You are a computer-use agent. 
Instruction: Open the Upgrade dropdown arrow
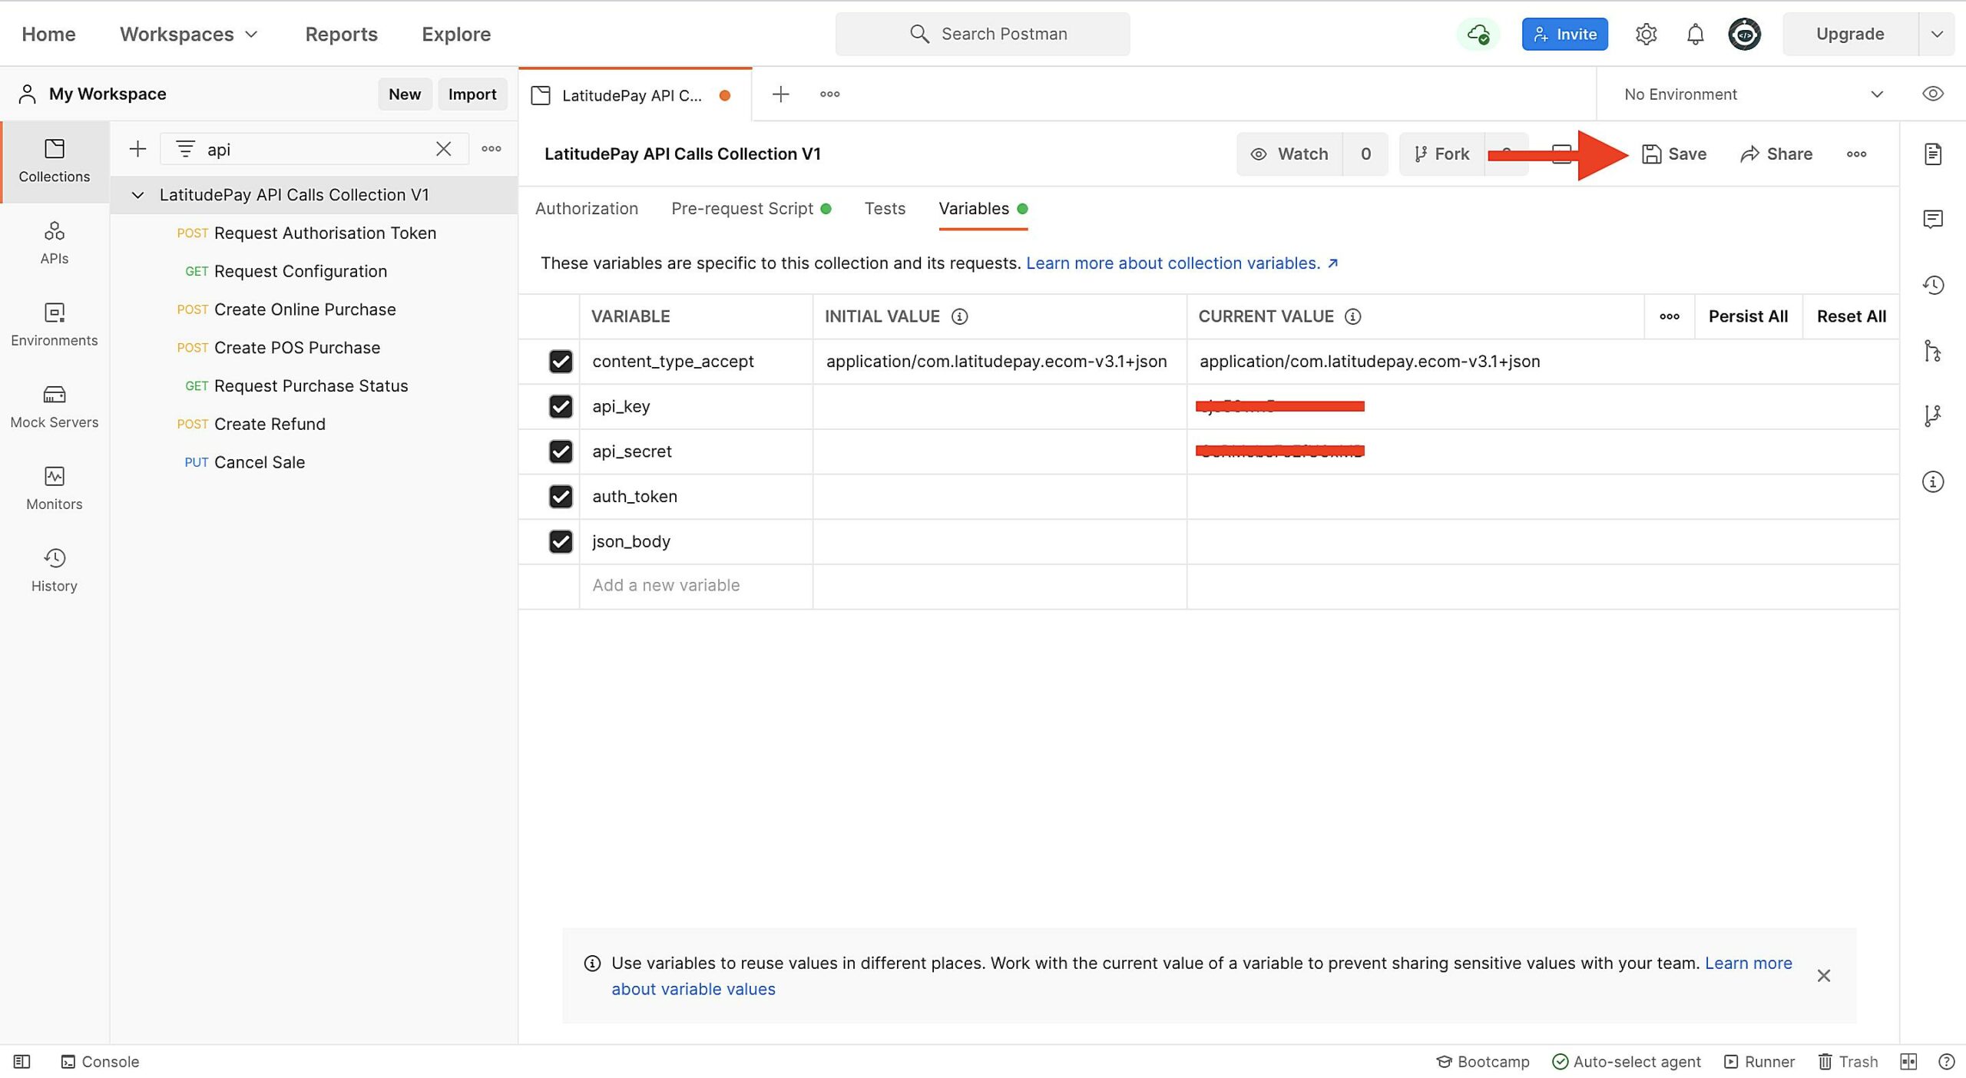pyautogui.click(x=1936, y=34)
